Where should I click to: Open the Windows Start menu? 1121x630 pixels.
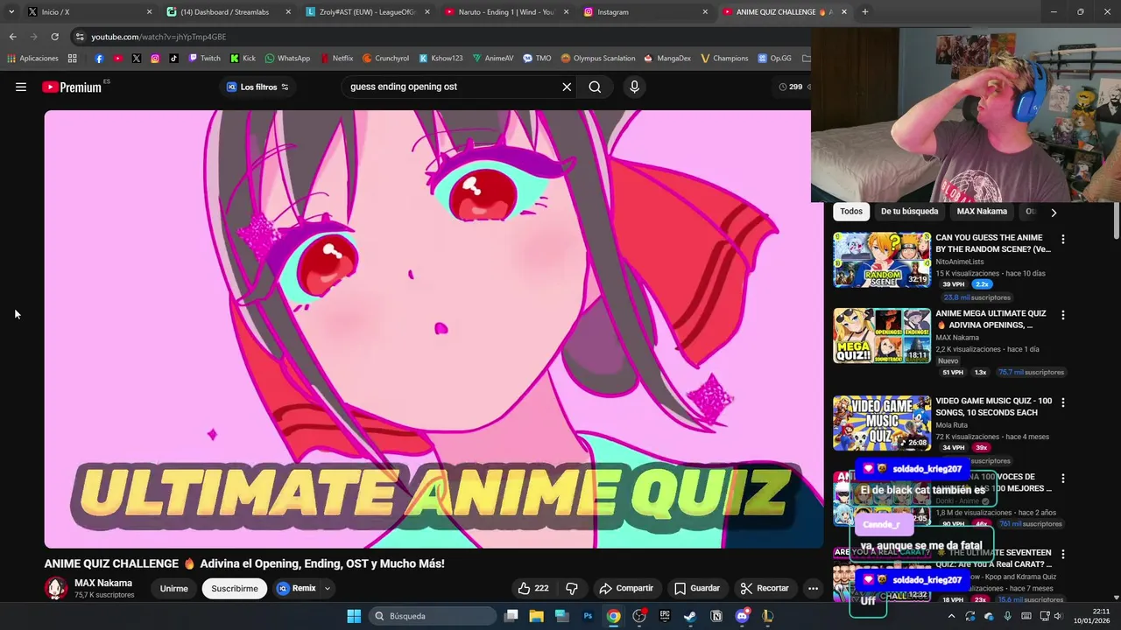coord(354,616)
